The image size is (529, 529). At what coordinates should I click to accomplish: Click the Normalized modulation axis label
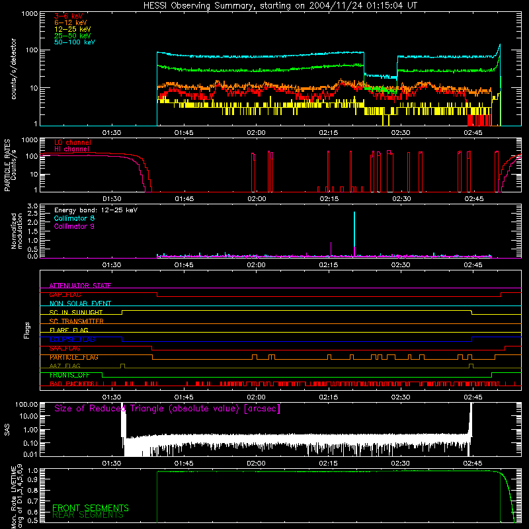17,231
